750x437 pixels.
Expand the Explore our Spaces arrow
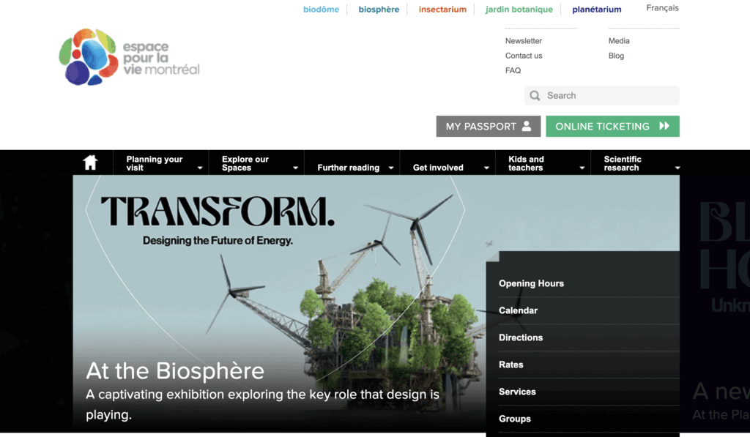click(x=296, y=168)
